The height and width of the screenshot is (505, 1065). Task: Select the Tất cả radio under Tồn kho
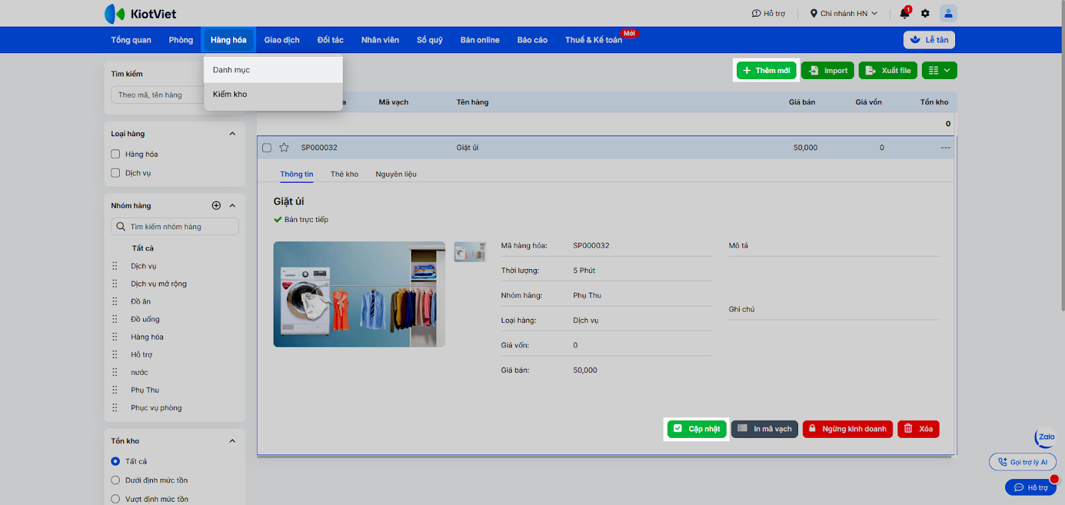[115, 461]
